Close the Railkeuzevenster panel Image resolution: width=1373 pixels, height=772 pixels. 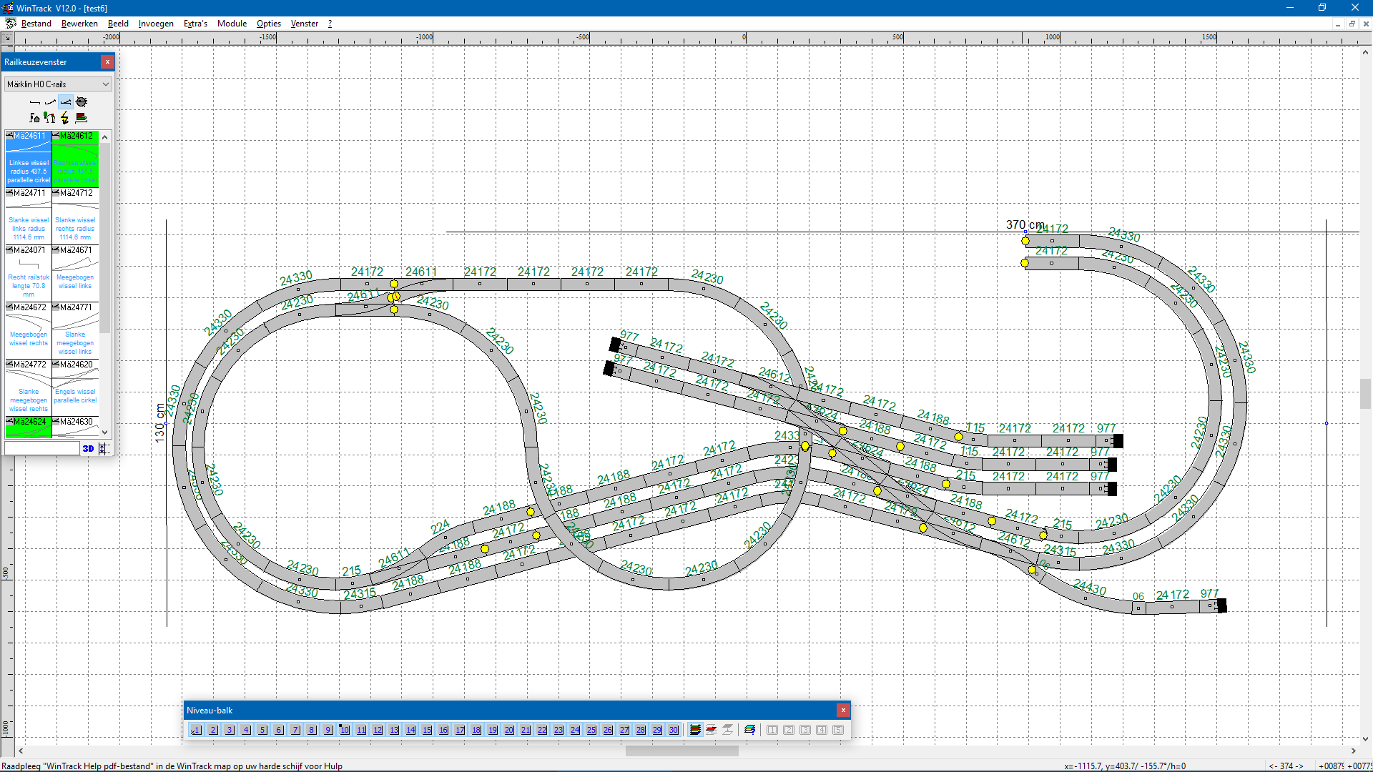click(x=107, y=62)
